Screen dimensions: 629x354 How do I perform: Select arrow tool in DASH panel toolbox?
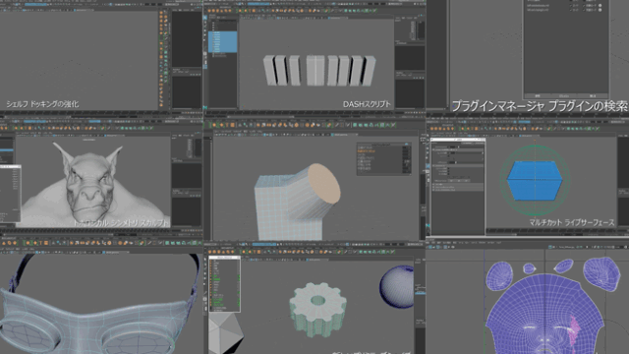tap(205, 18)
